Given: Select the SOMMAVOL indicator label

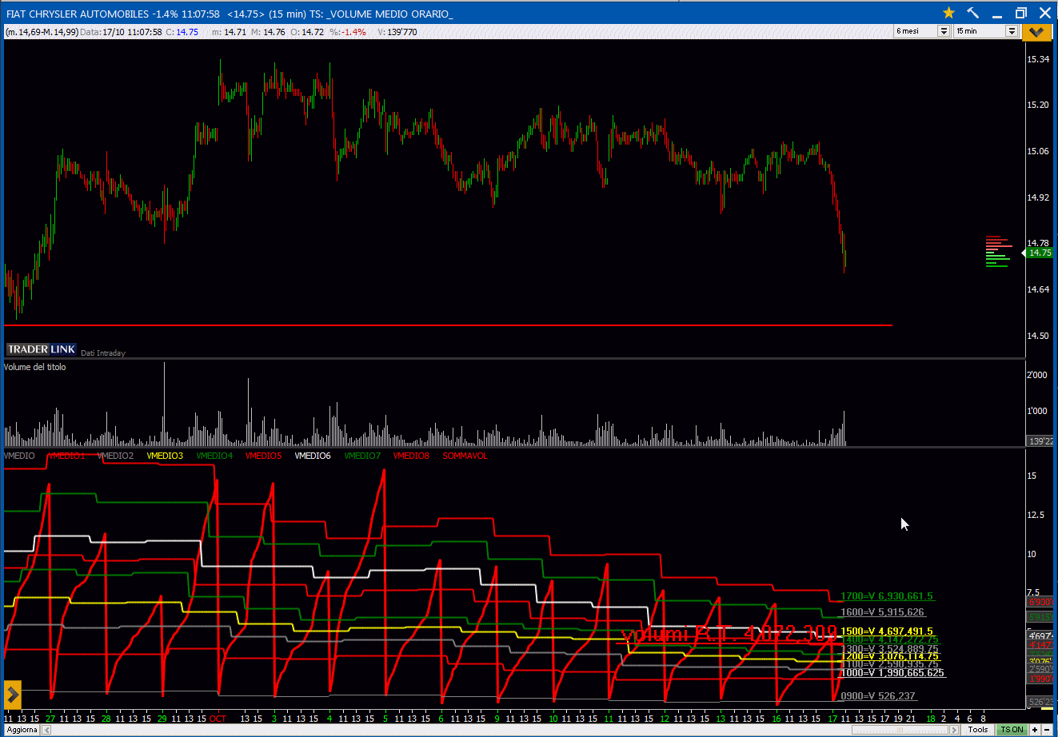Looking at the screenshot, I should pyautogui.click(x=465, y=456).
